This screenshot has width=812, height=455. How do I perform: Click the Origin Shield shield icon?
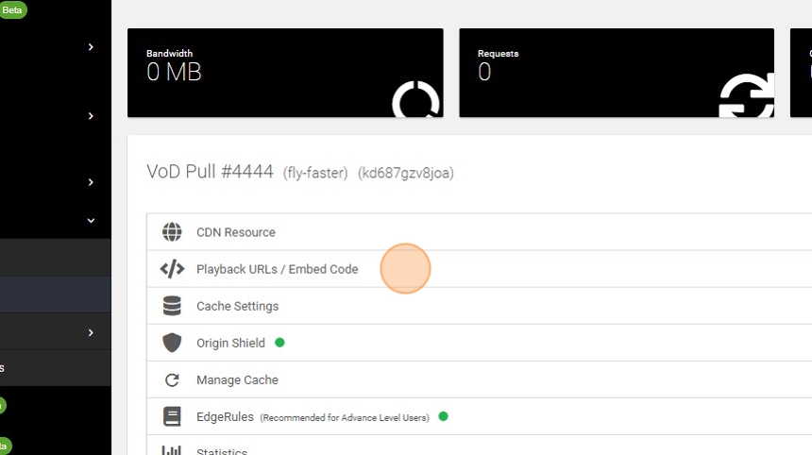point(172,343)
